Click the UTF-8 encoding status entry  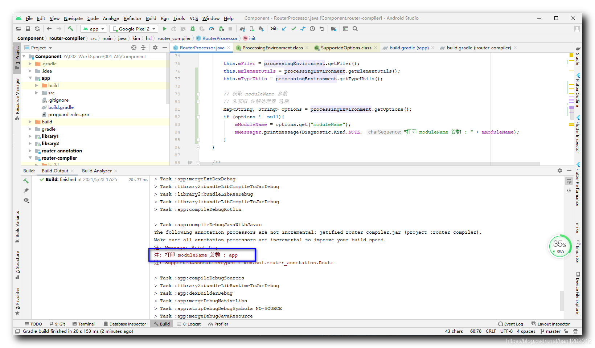(x=506, y=331)
